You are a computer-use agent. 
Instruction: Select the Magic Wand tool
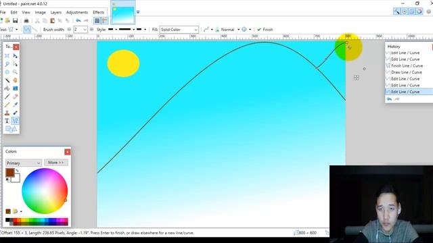[7, 80]
